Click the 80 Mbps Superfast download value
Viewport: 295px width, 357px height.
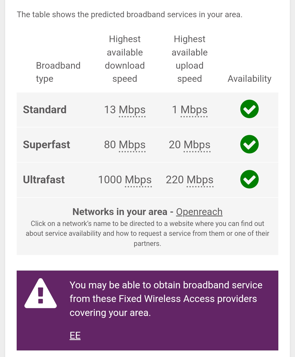click(x=125, y=145)
